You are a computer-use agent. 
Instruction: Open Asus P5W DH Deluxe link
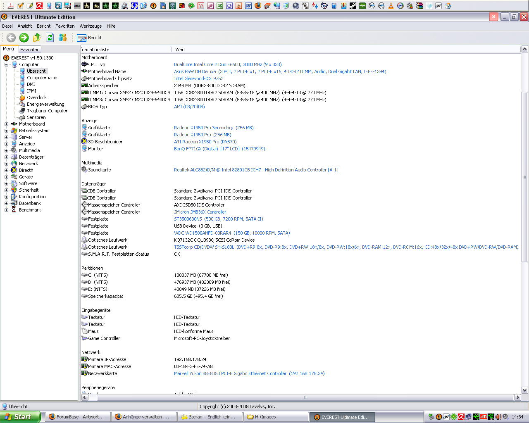[280, 71]
